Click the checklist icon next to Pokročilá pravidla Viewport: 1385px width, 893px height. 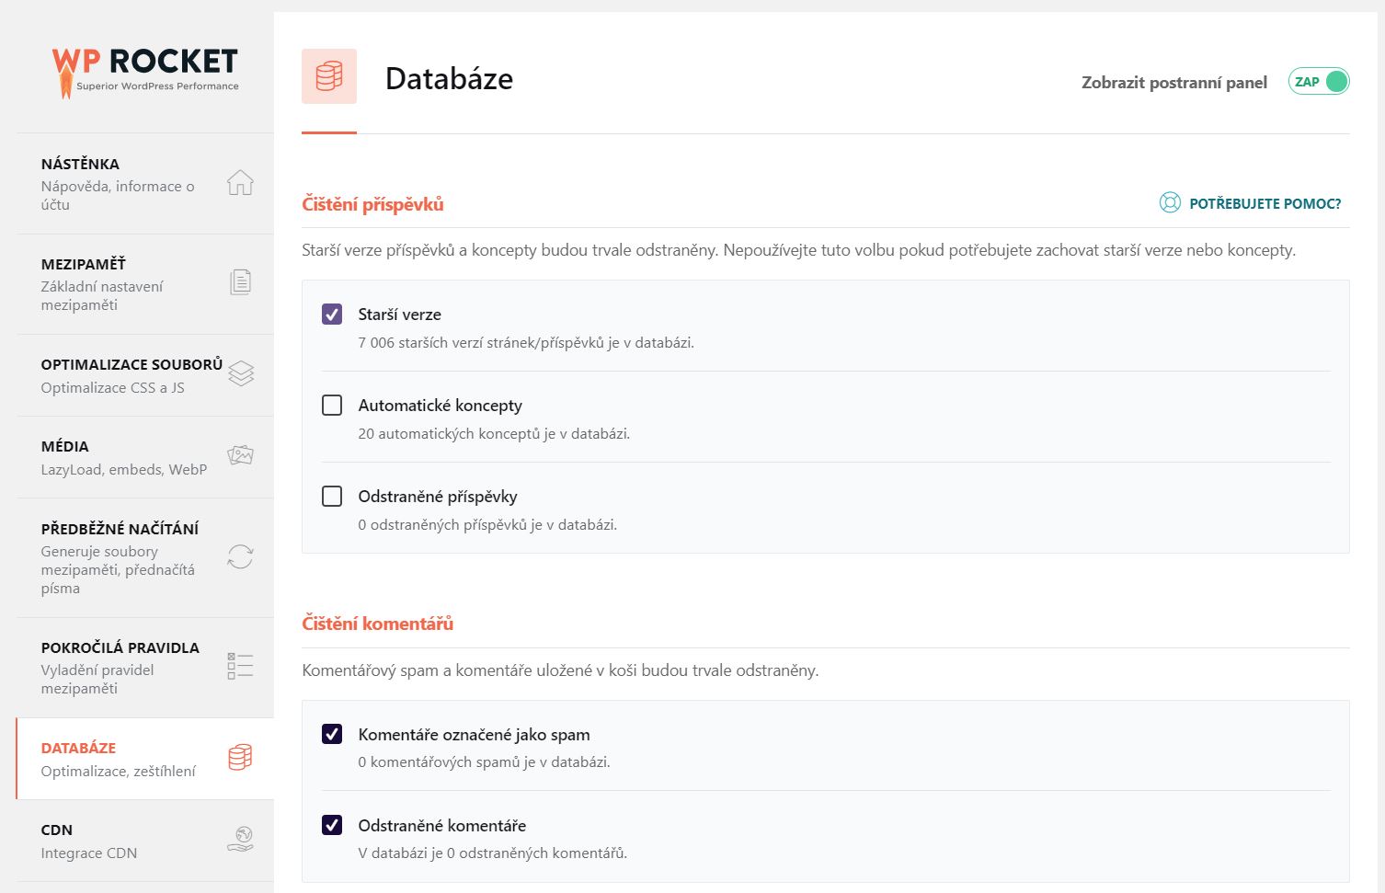(240, 666)
